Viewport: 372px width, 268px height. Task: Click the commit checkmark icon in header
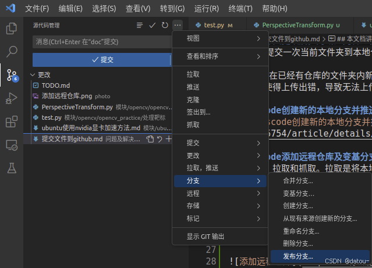(x=153, y=25)
